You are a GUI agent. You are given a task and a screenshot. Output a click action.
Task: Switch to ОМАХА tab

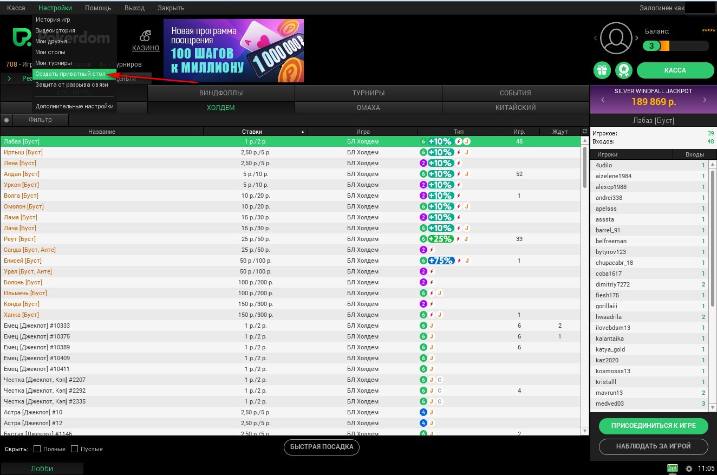click(368, 108)
